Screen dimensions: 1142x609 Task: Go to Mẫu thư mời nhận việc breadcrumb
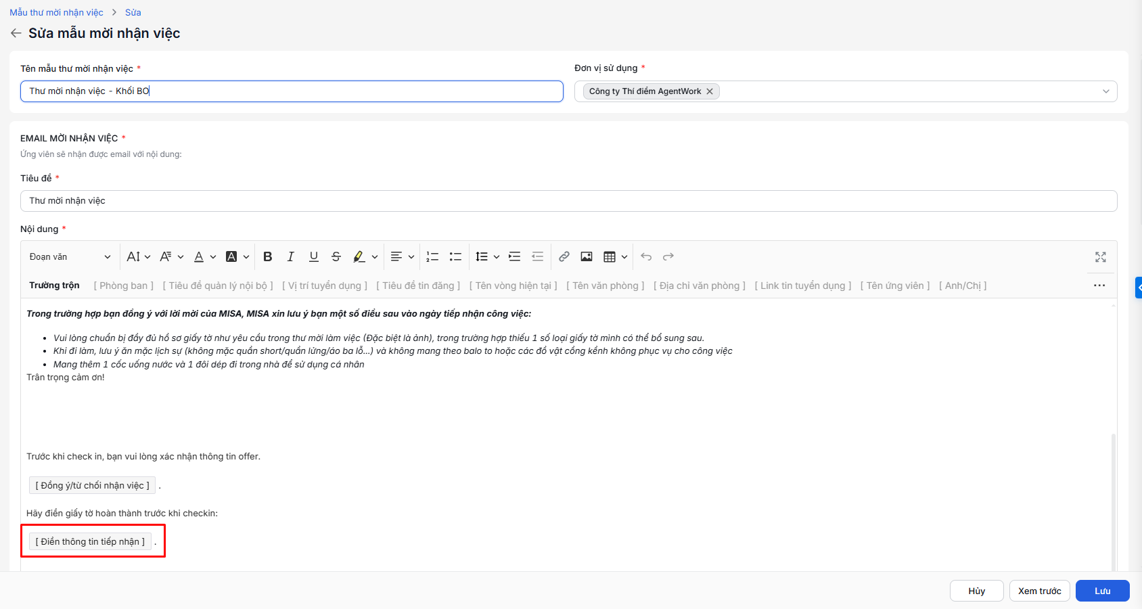[x=56, y=12]
